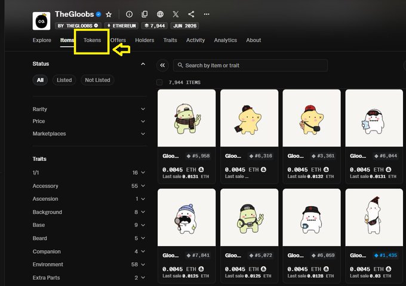The height and width of the screenshot is (286, 406).
Task: Click the ETHEREUM chain badge
Action: 121,26
